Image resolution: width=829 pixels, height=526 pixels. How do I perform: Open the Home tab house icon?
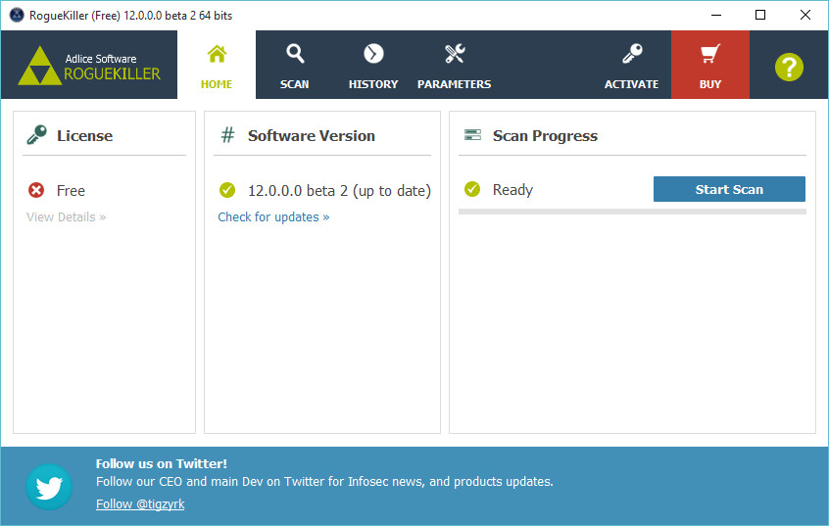pyautogui.click(x=217, y=54)
